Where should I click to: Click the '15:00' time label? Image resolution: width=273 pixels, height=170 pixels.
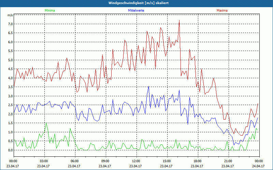click(x=167, y=161)
